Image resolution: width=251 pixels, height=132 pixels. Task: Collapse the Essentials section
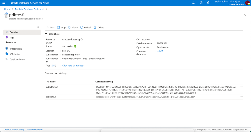pos(46,34)
